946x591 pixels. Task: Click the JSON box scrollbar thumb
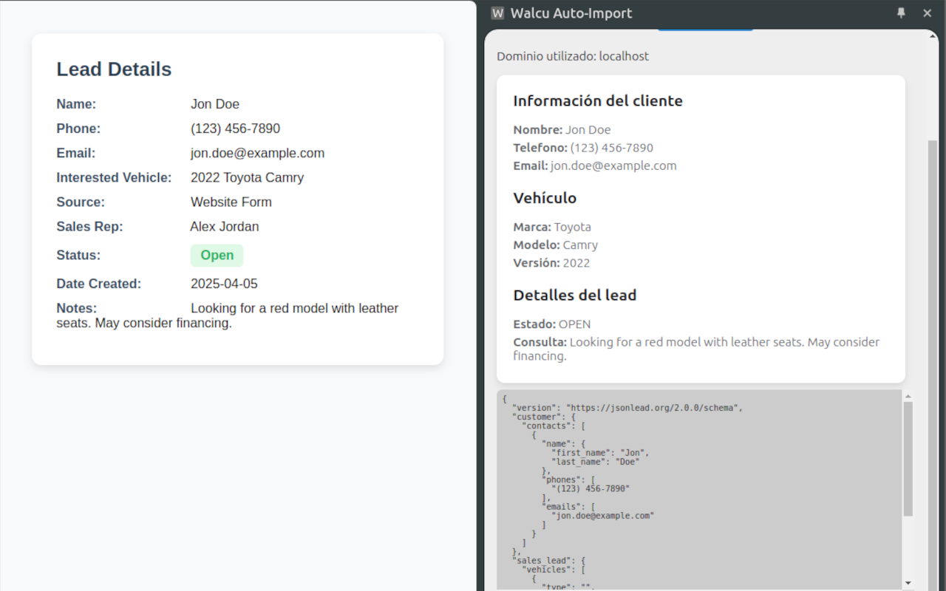908,458
